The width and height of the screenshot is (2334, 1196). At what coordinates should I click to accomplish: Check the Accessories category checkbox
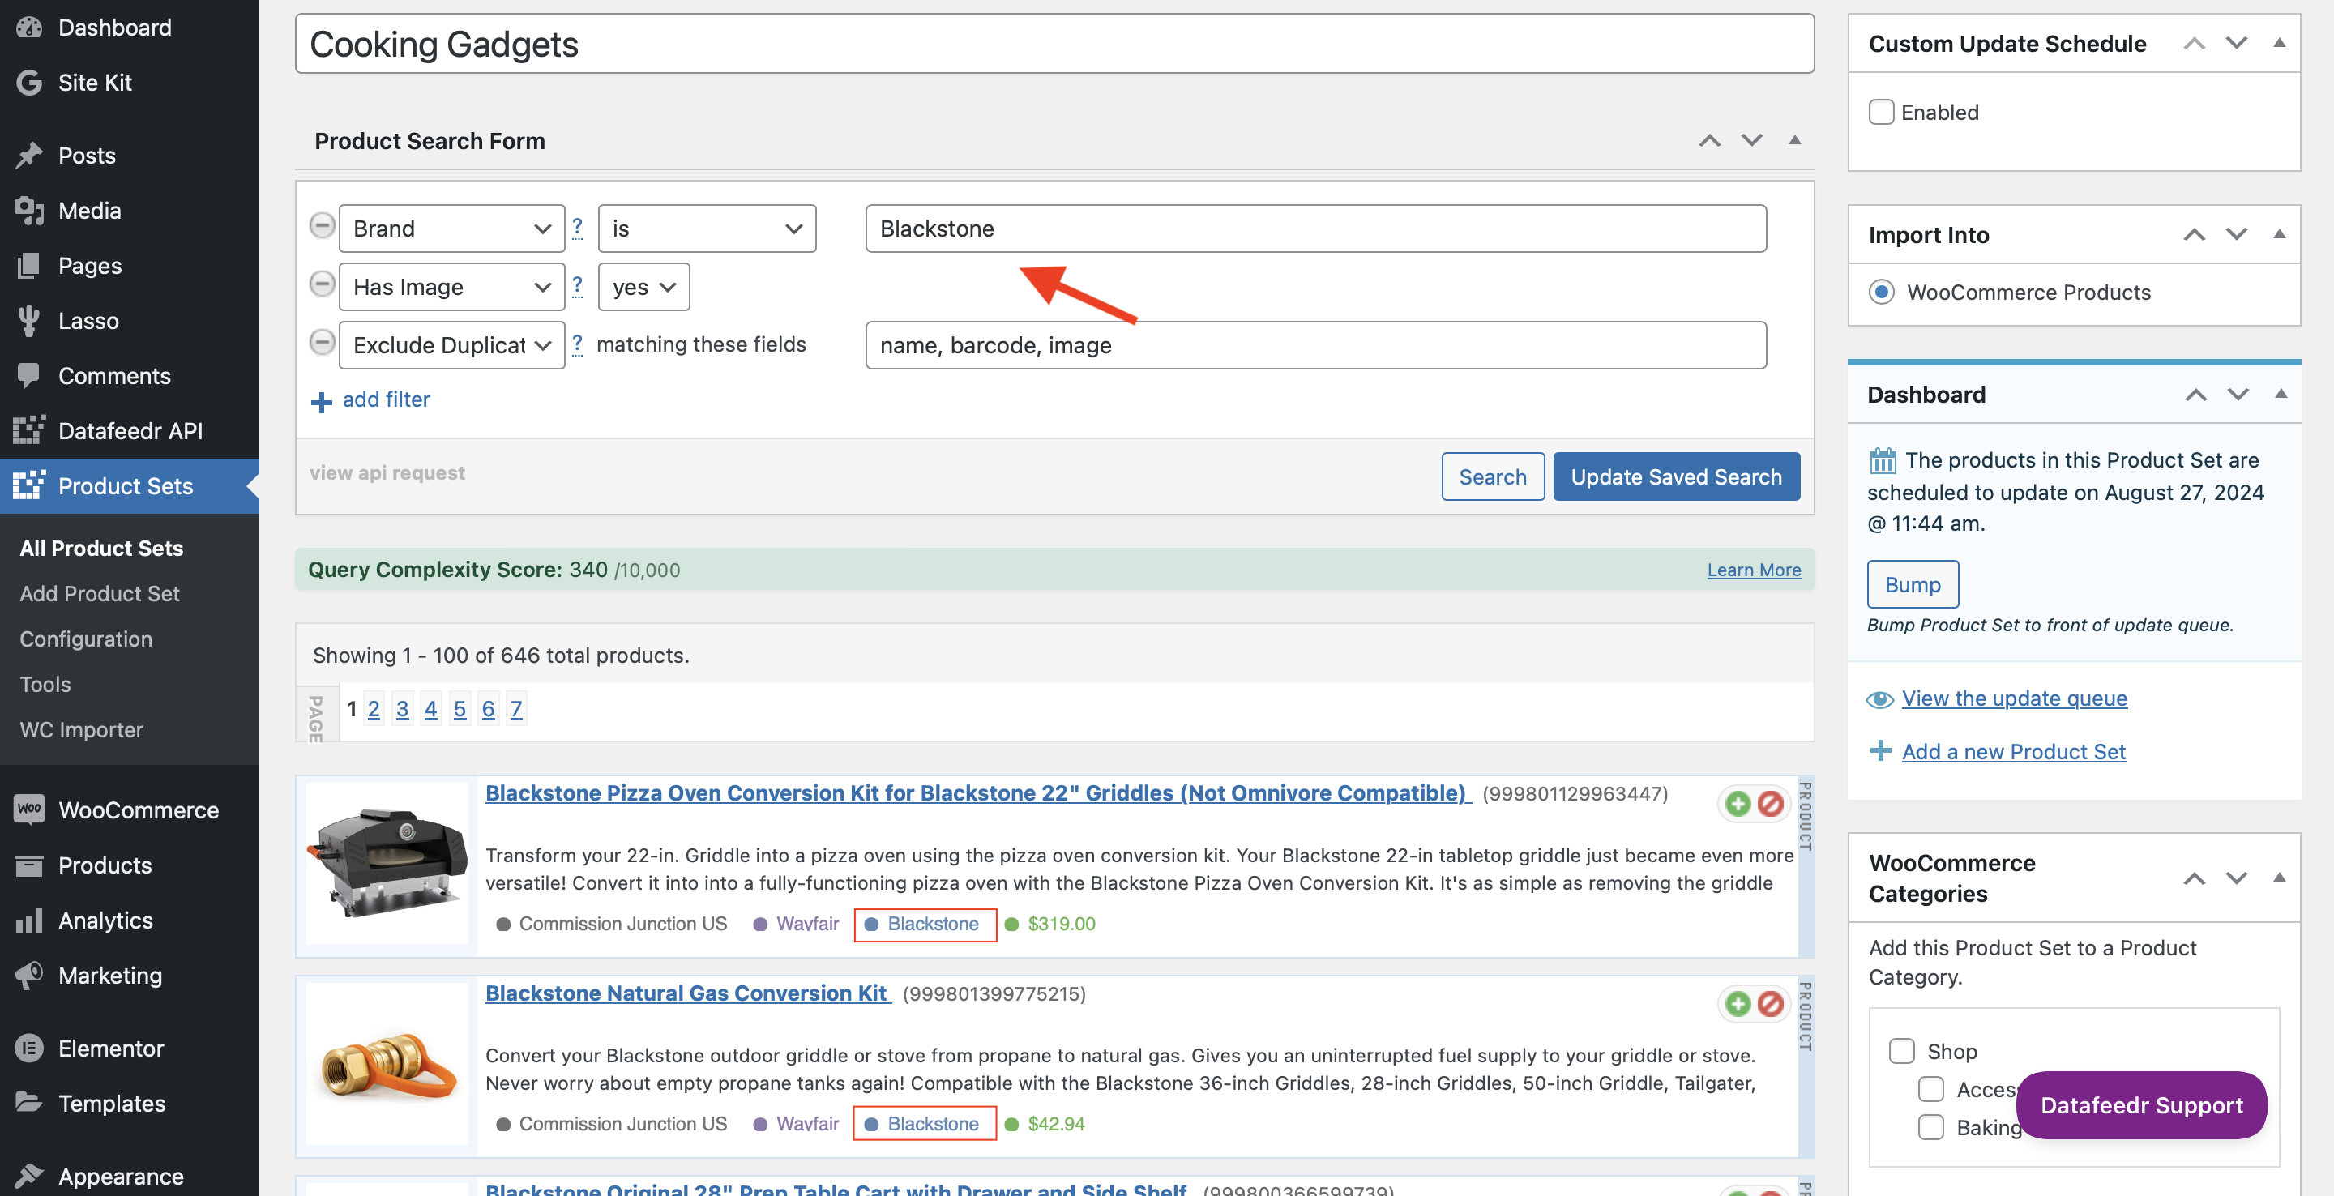[1930, 1089]
